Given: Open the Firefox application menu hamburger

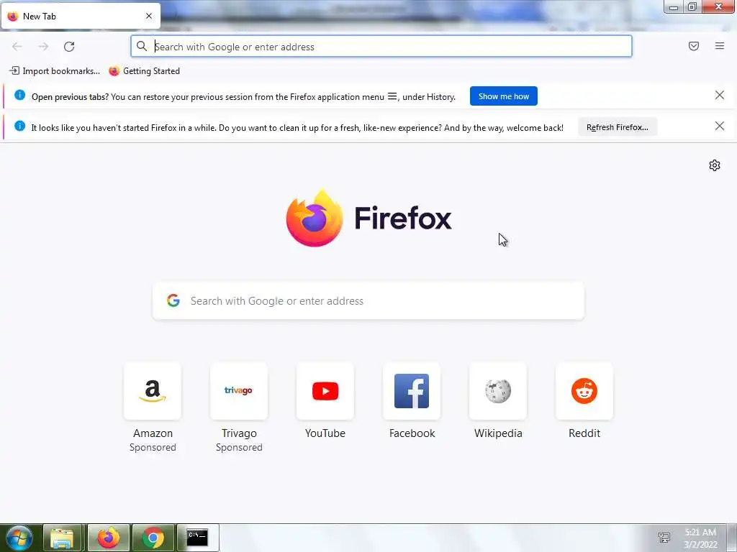Looking at the screenshot, I should (719, 46).
